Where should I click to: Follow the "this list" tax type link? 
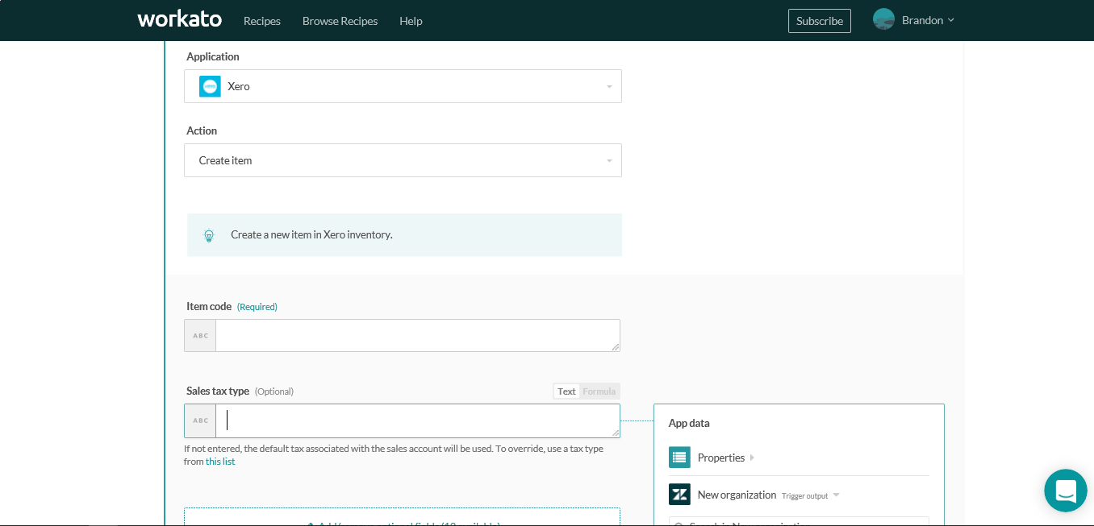[220, 462]
